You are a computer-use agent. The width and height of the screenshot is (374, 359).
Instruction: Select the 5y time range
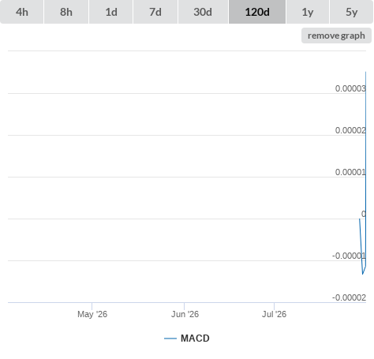tap(352, 12)
